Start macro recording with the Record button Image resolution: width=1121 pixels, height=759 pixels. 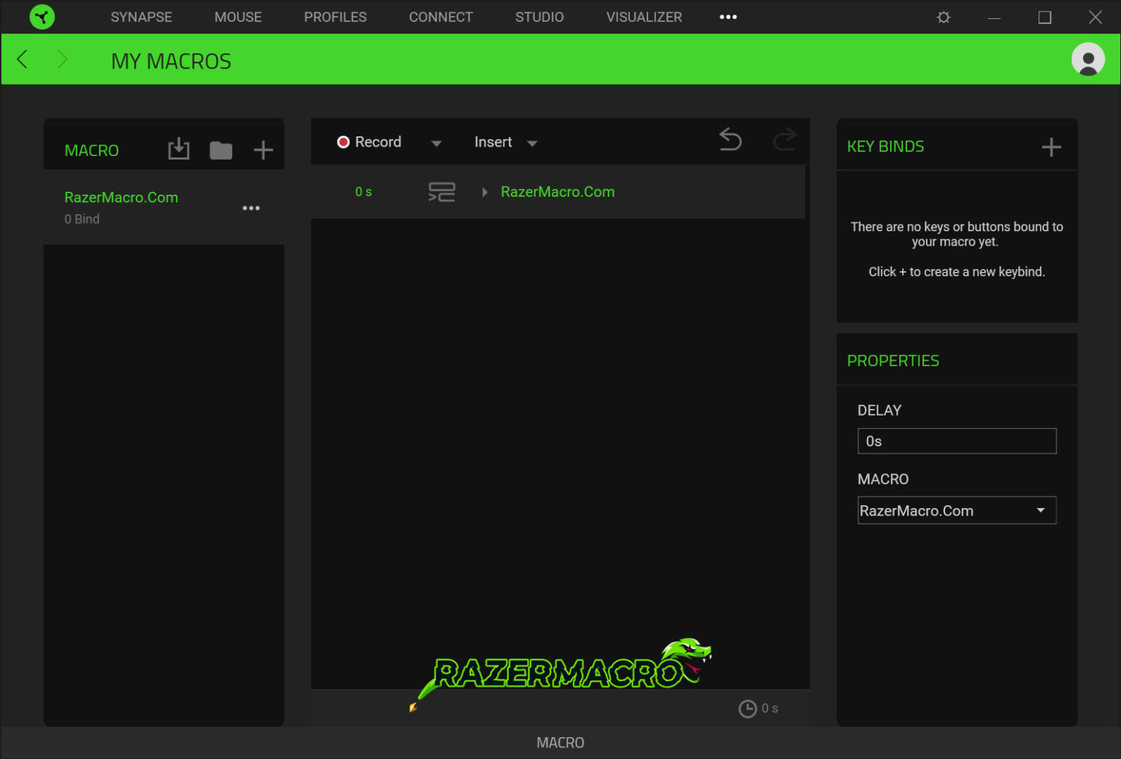point(371,141)
